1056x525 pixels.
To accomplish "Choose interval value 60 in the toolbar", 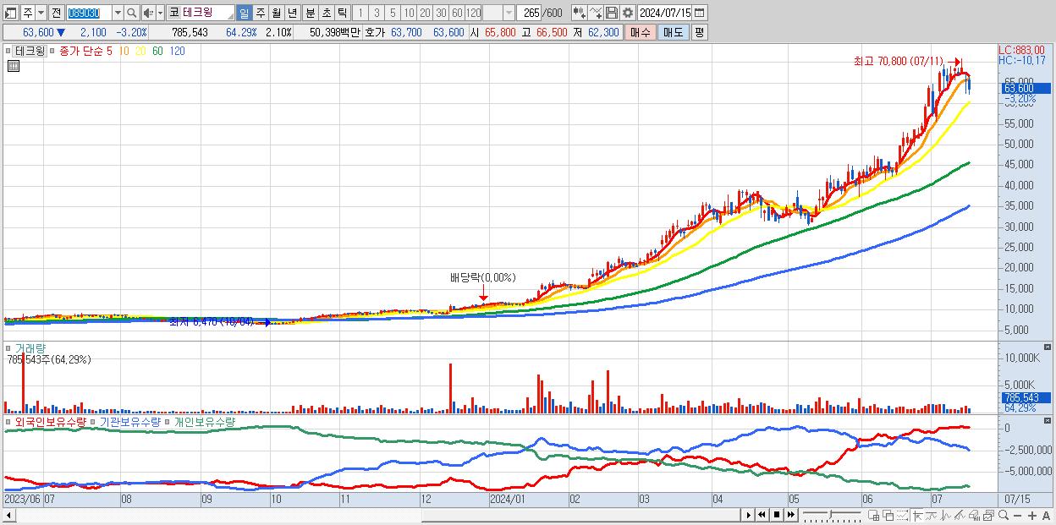I will pyautogui.click(x=457, y=13).
